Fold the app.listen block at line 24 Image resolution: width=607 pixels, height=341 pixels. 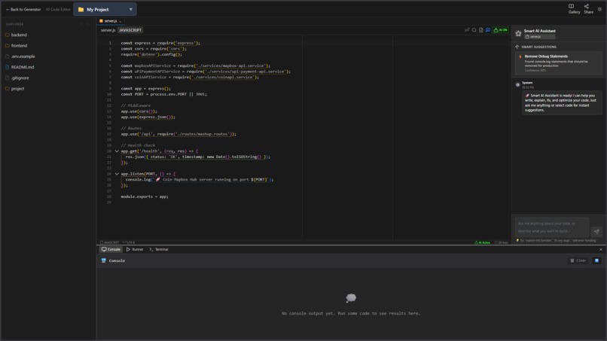(x=117, y=174)
